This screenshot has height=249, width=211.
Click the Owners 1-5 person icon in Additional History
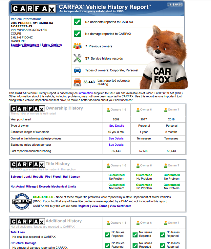[x=108, y=223]
